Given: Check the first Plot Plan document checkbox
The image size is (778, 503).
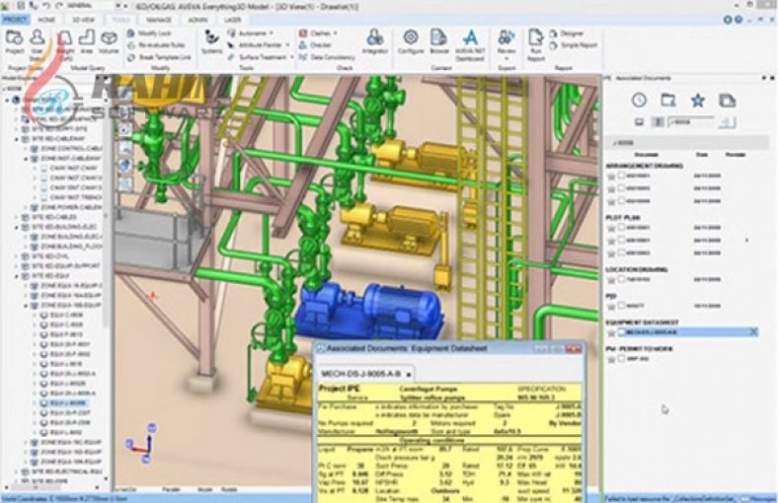Looking at the screenshot, I should point(621,228).
